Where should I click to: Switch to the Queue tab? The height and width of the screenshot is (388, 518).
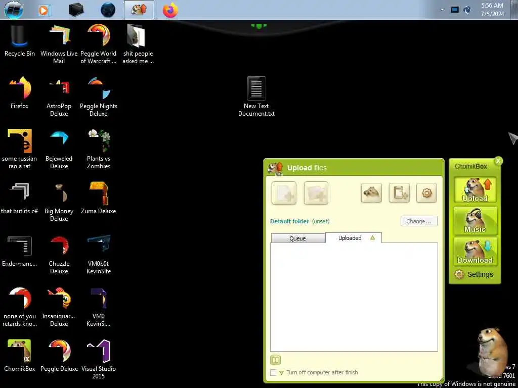coord(298,238)
